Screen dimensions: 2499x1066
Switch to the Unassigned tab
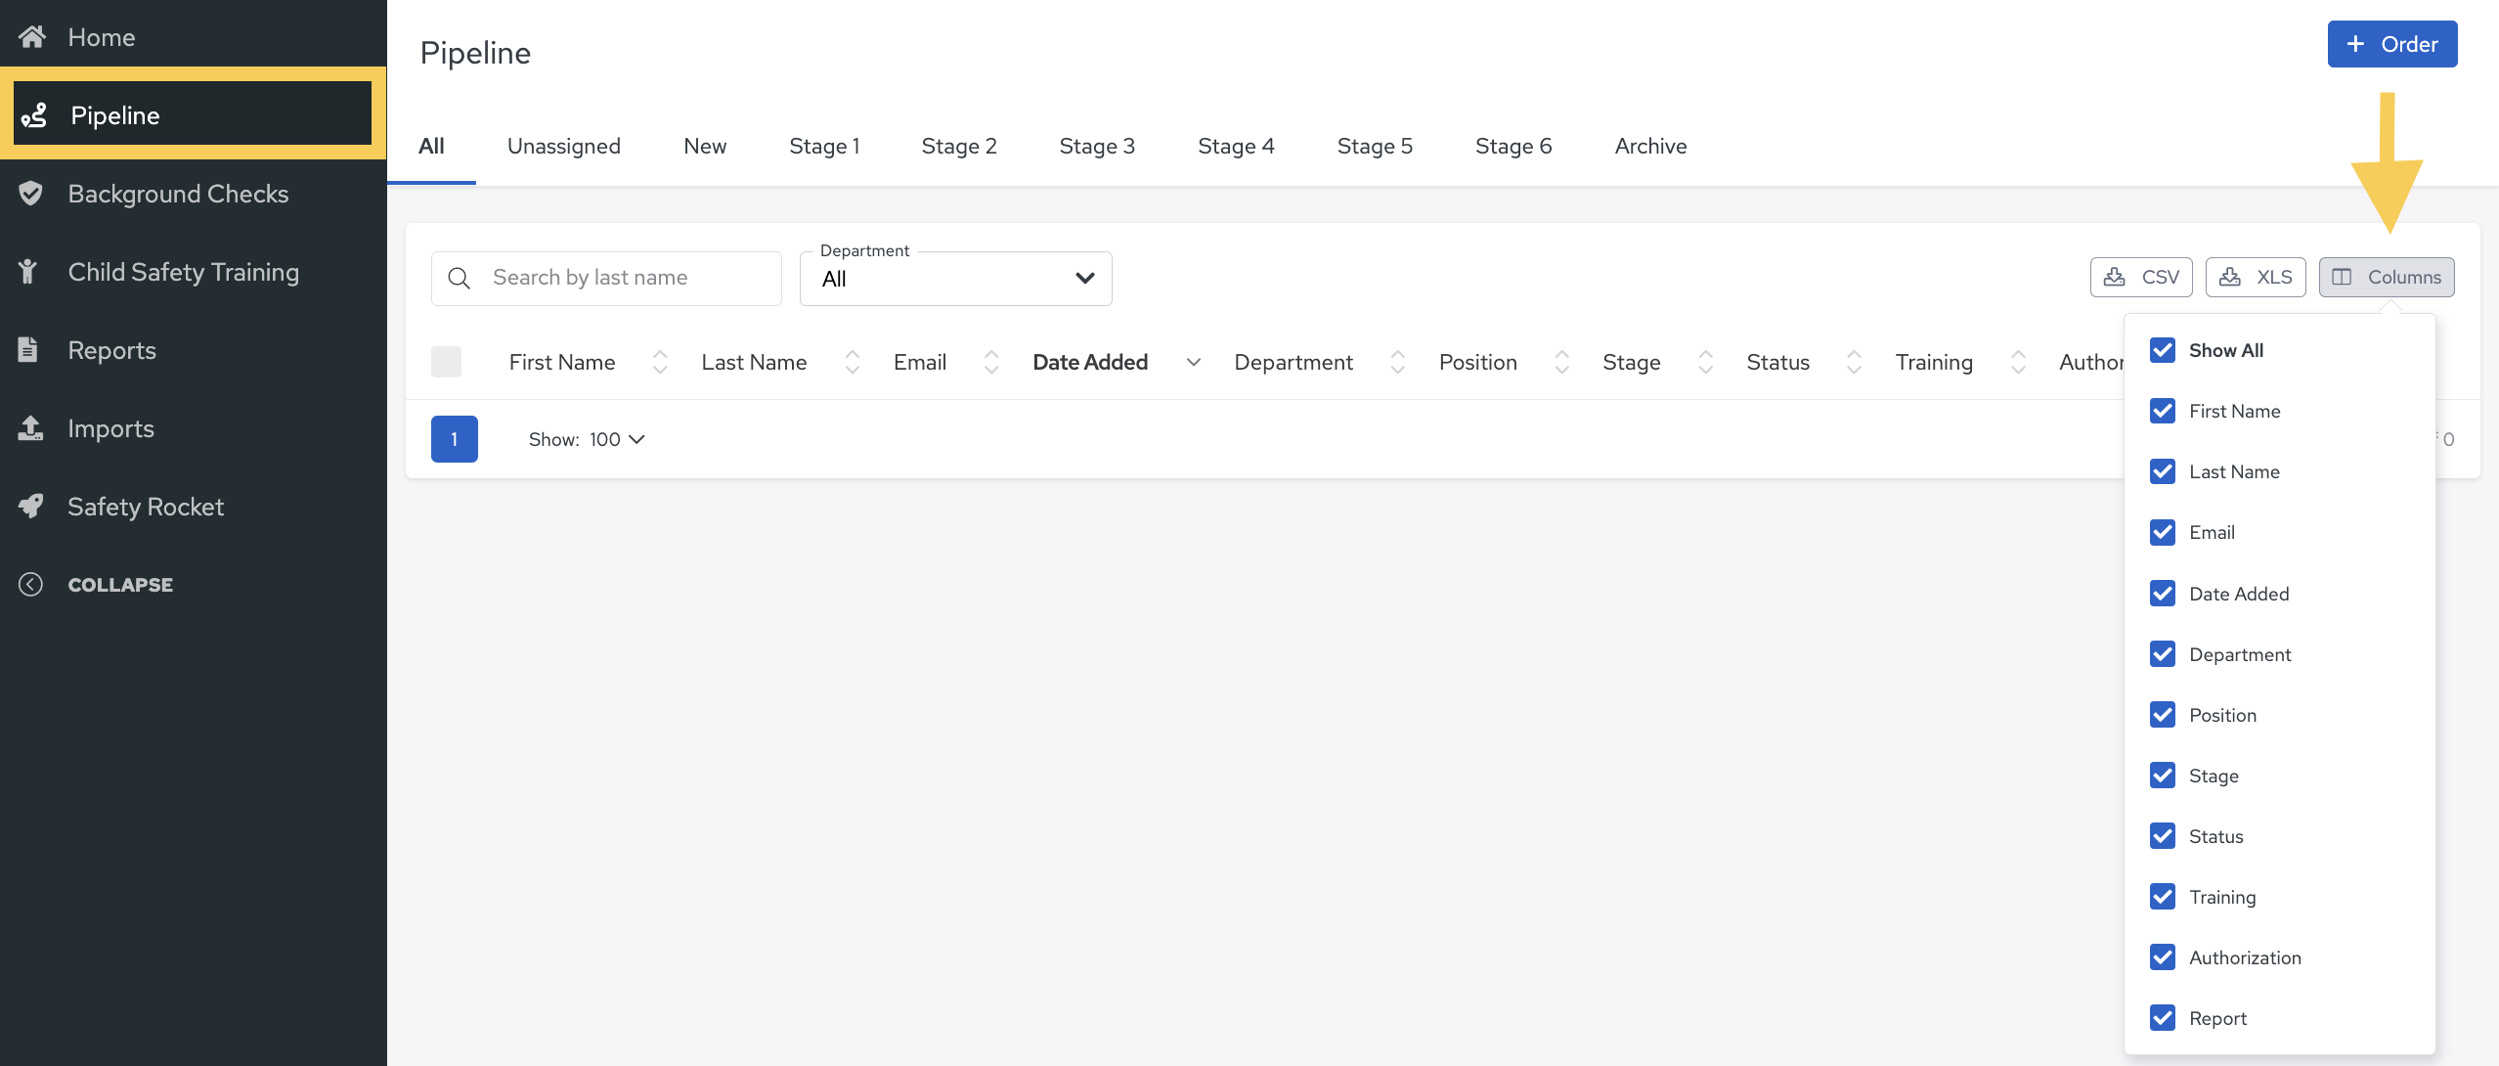point(564,147)
